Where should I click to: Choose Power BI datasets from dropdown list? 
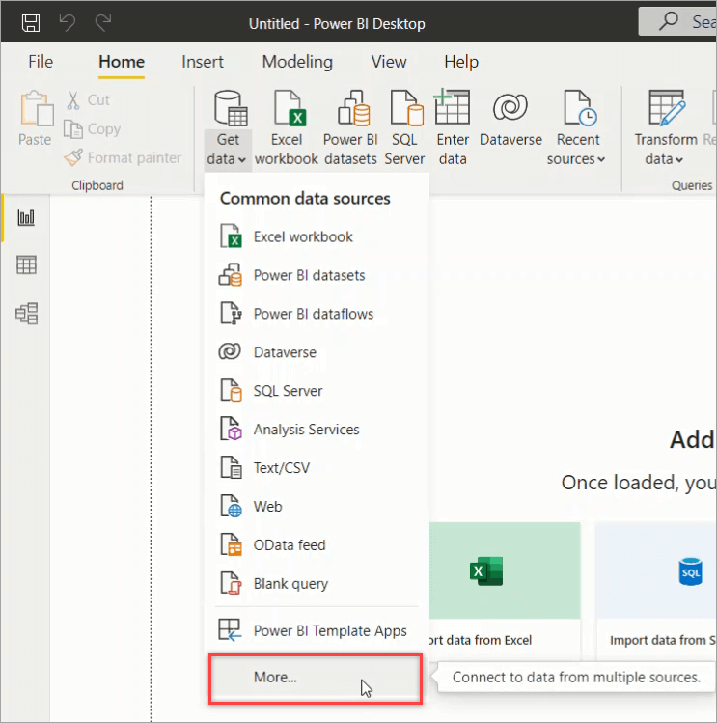[317, 275]
